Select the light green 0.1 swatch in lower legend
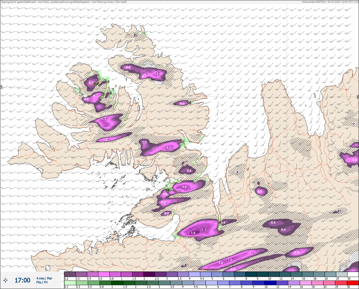Viewport: 359px width, 289px height. click(70, 283)
